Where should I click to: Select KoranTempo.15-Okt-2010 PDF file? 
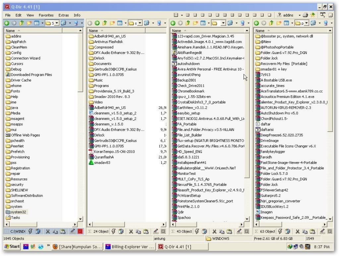click(112, 152)
